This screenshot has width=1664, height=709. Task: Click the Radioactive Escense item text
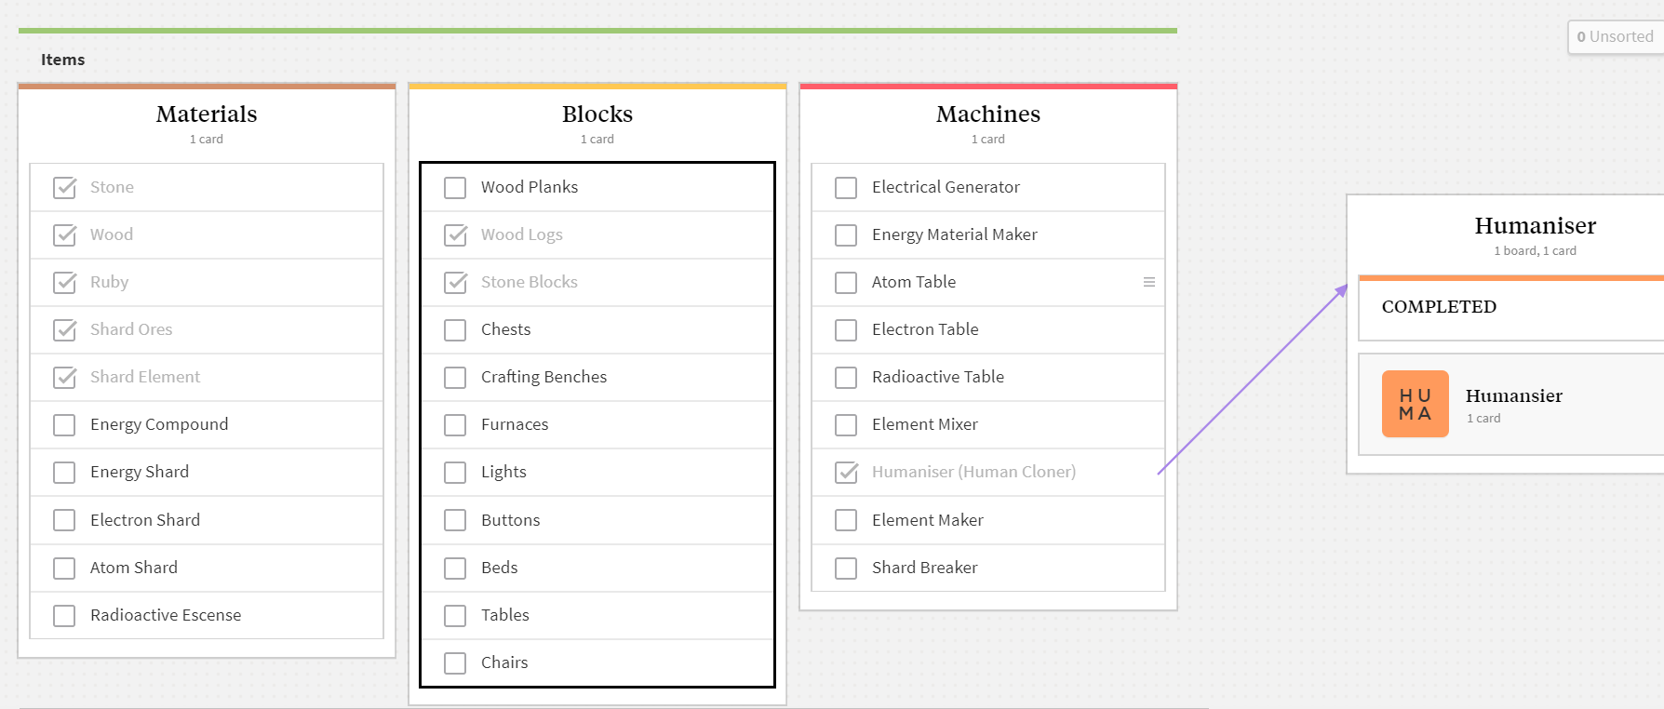tap(166, 615)
